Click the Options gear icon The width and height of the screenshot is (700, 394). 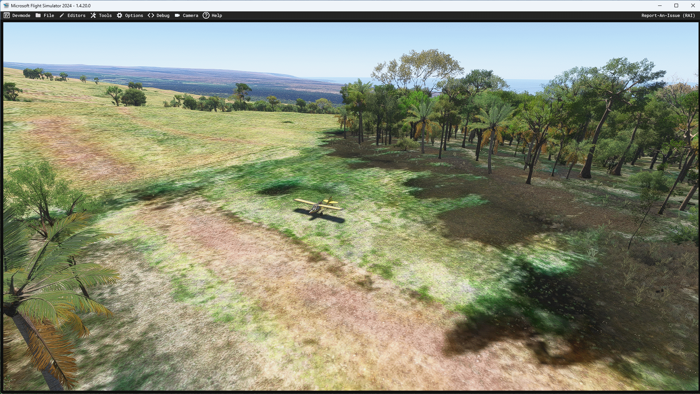tap(120, 15)
